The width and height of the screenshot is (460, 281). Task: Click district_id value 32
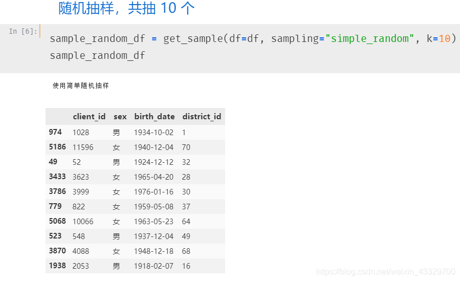[x=186, y=162]
